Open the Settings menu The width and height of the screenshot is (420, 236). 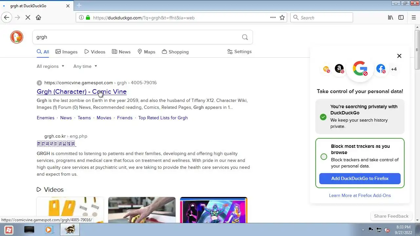pos(239,51)
